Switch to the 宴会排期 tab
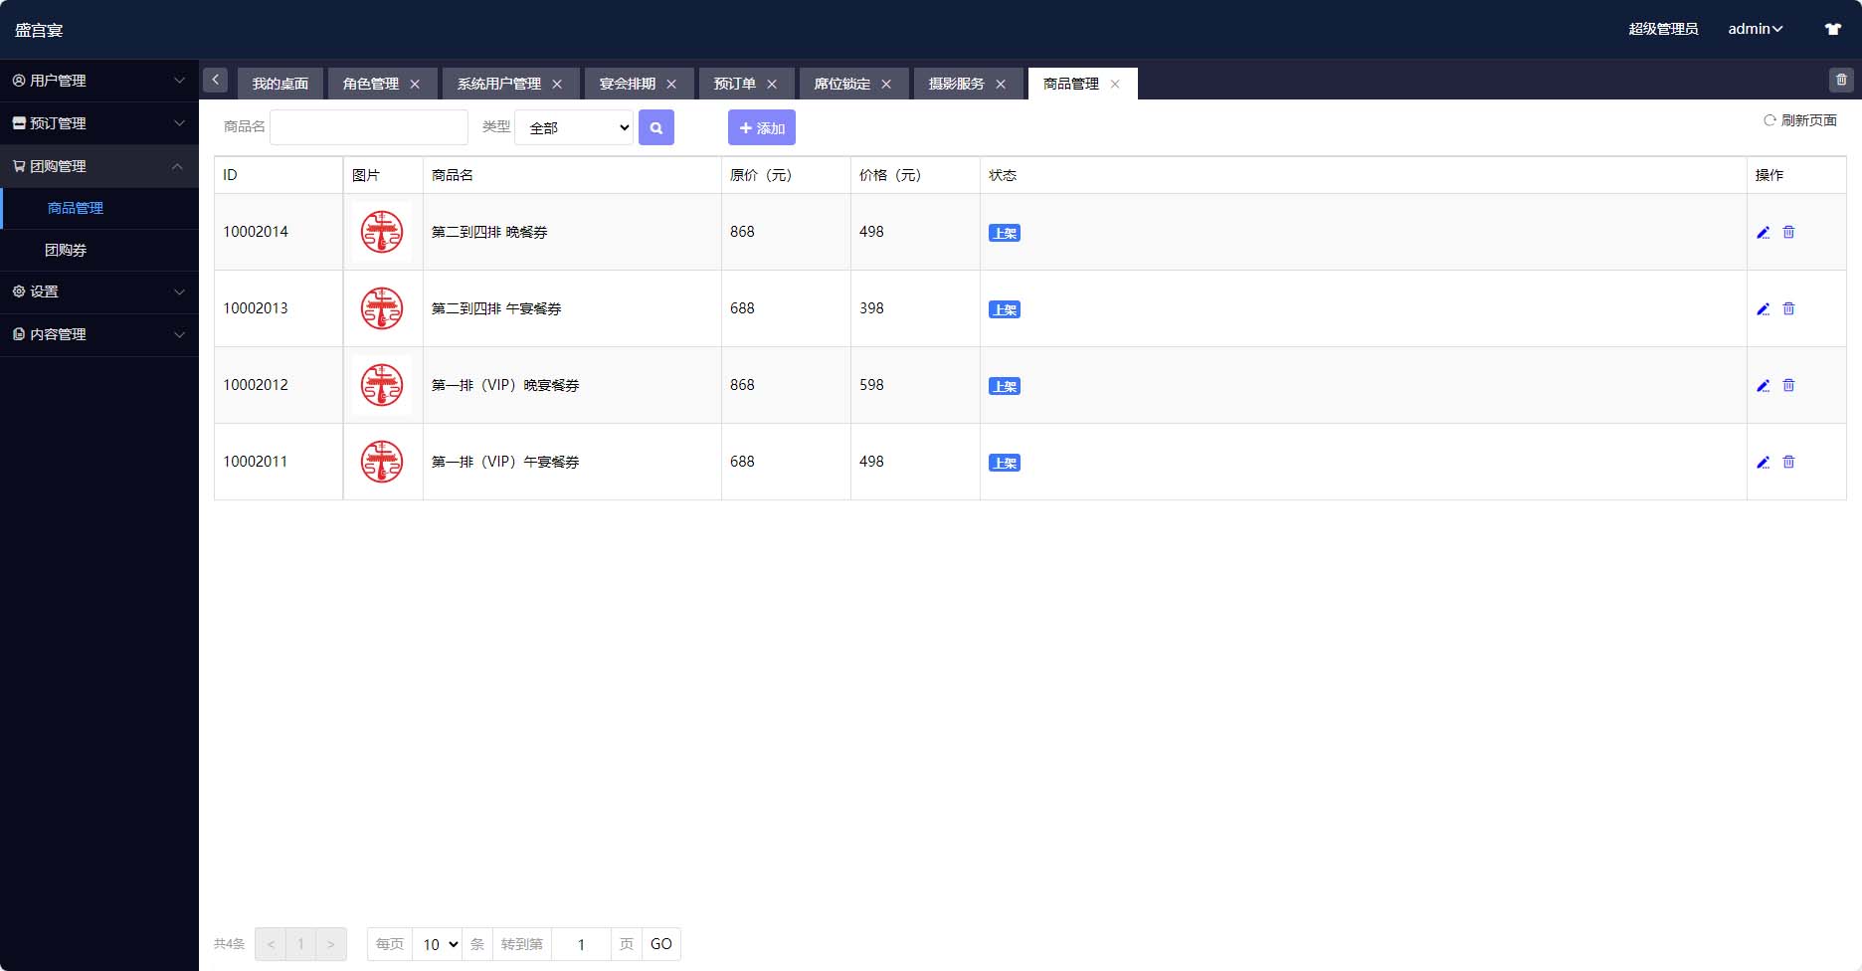 pos(627,84)
